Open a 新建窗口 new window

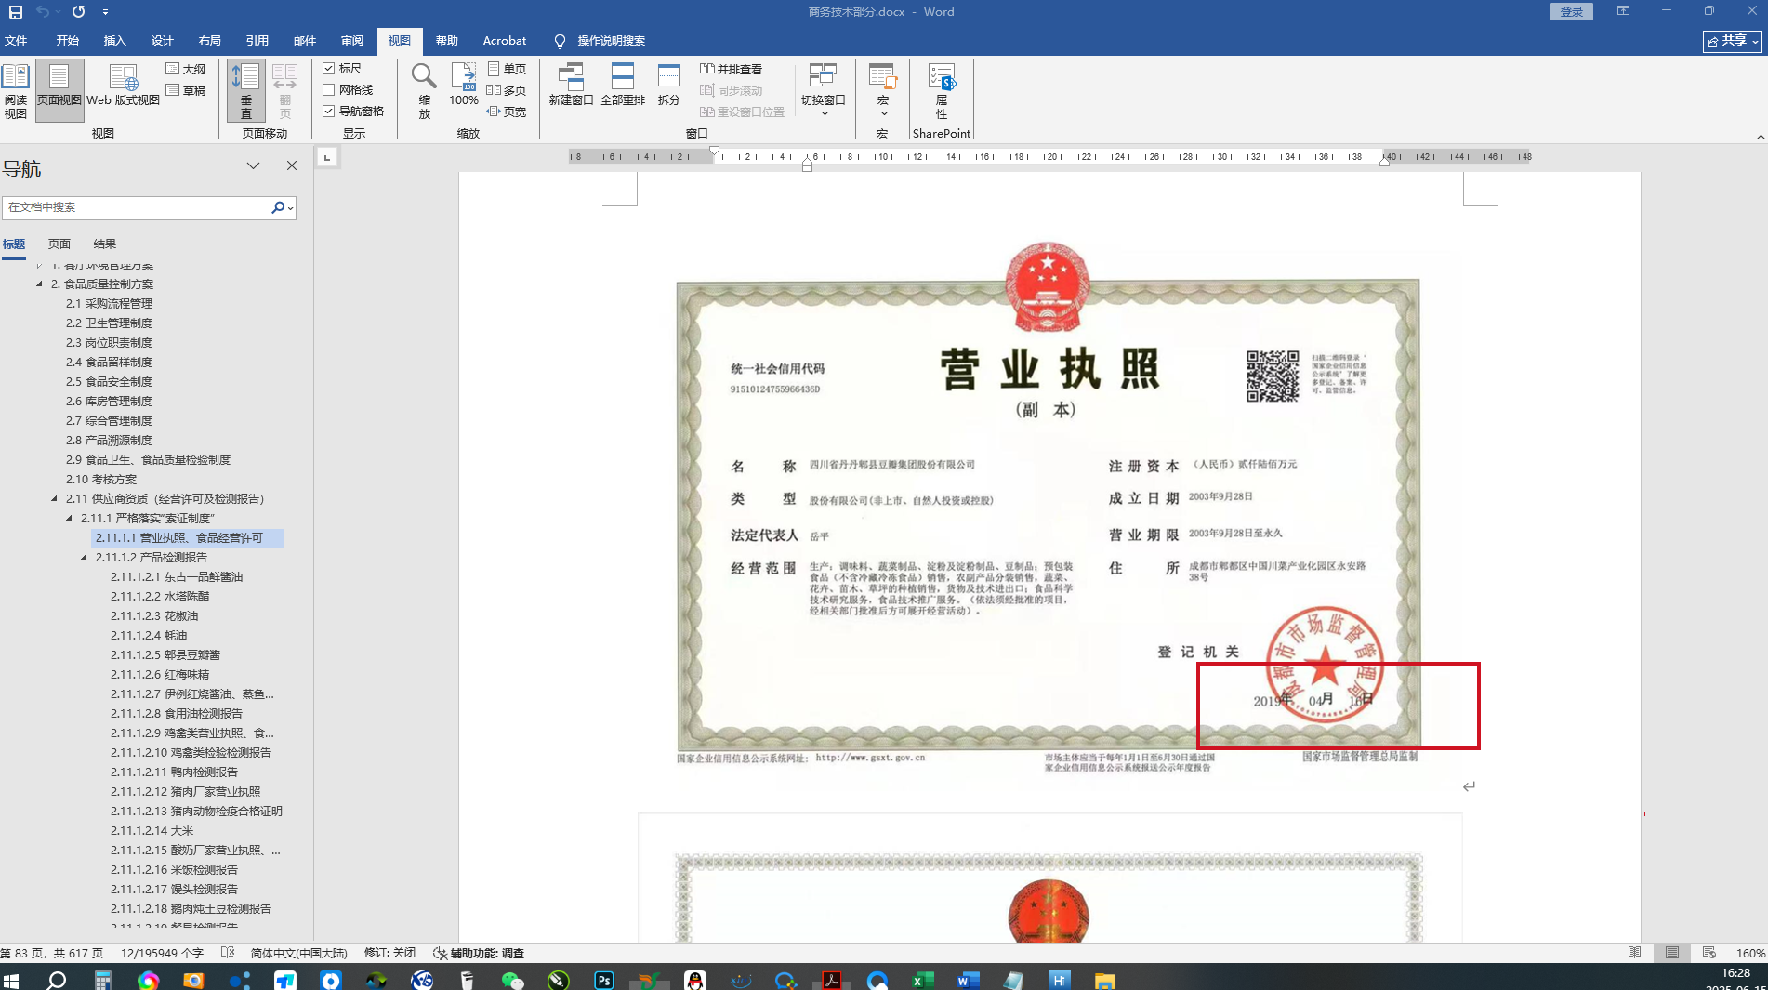[x=570, y=85]
